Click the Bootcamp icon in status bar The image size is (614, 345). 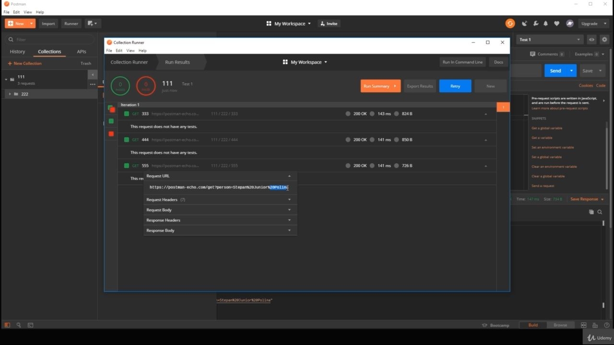pos(484,325)
